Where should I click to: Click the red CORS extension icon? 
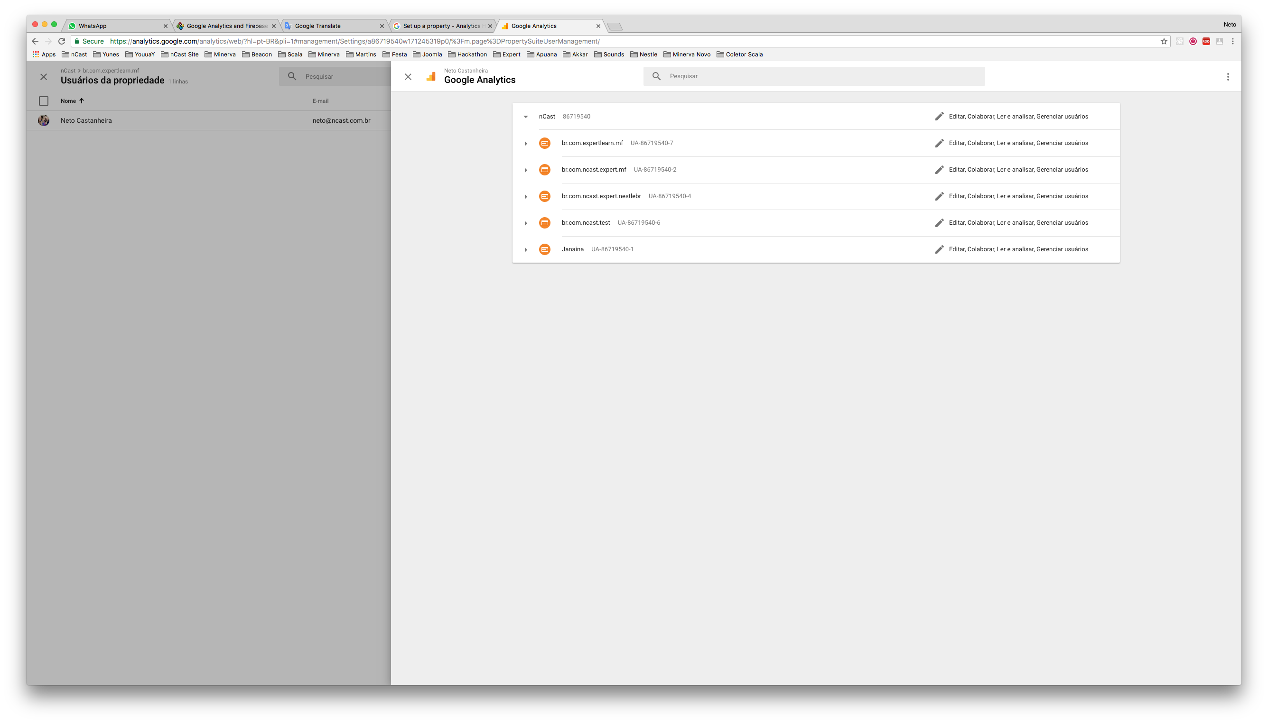point(1205,41)
